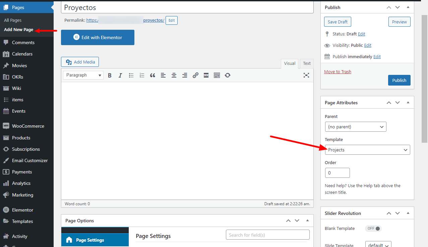Insert a bulleted list

(131, 76)
